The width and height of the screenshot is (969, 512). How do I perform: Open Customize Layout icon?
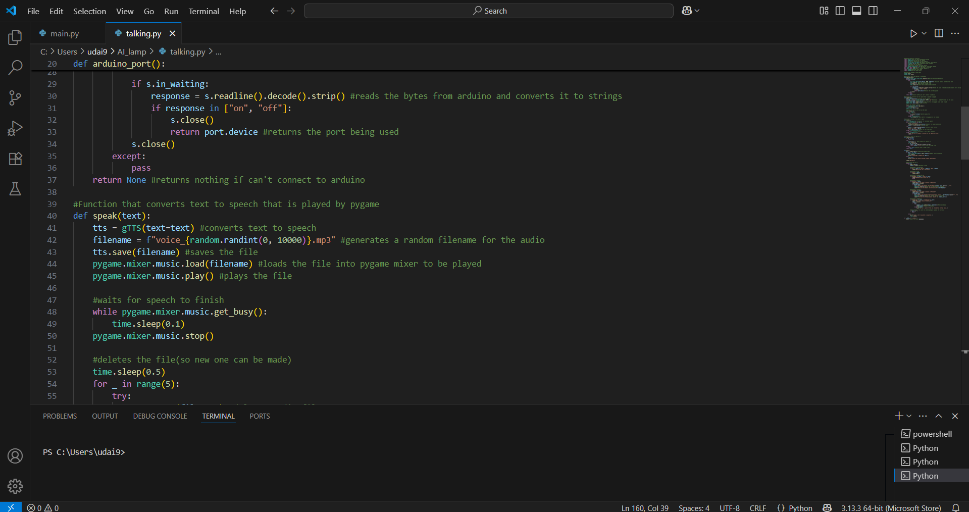824,11
